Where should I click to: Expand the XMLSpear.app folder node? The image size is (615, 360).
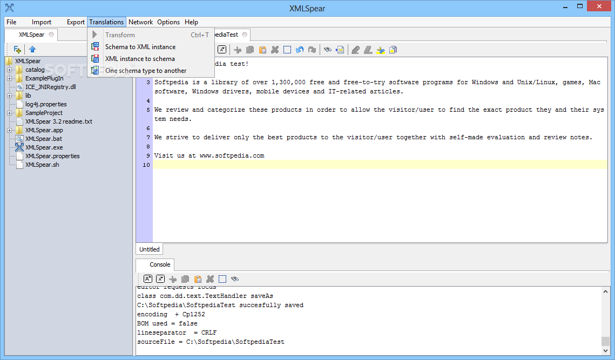(x=9, y=130)
